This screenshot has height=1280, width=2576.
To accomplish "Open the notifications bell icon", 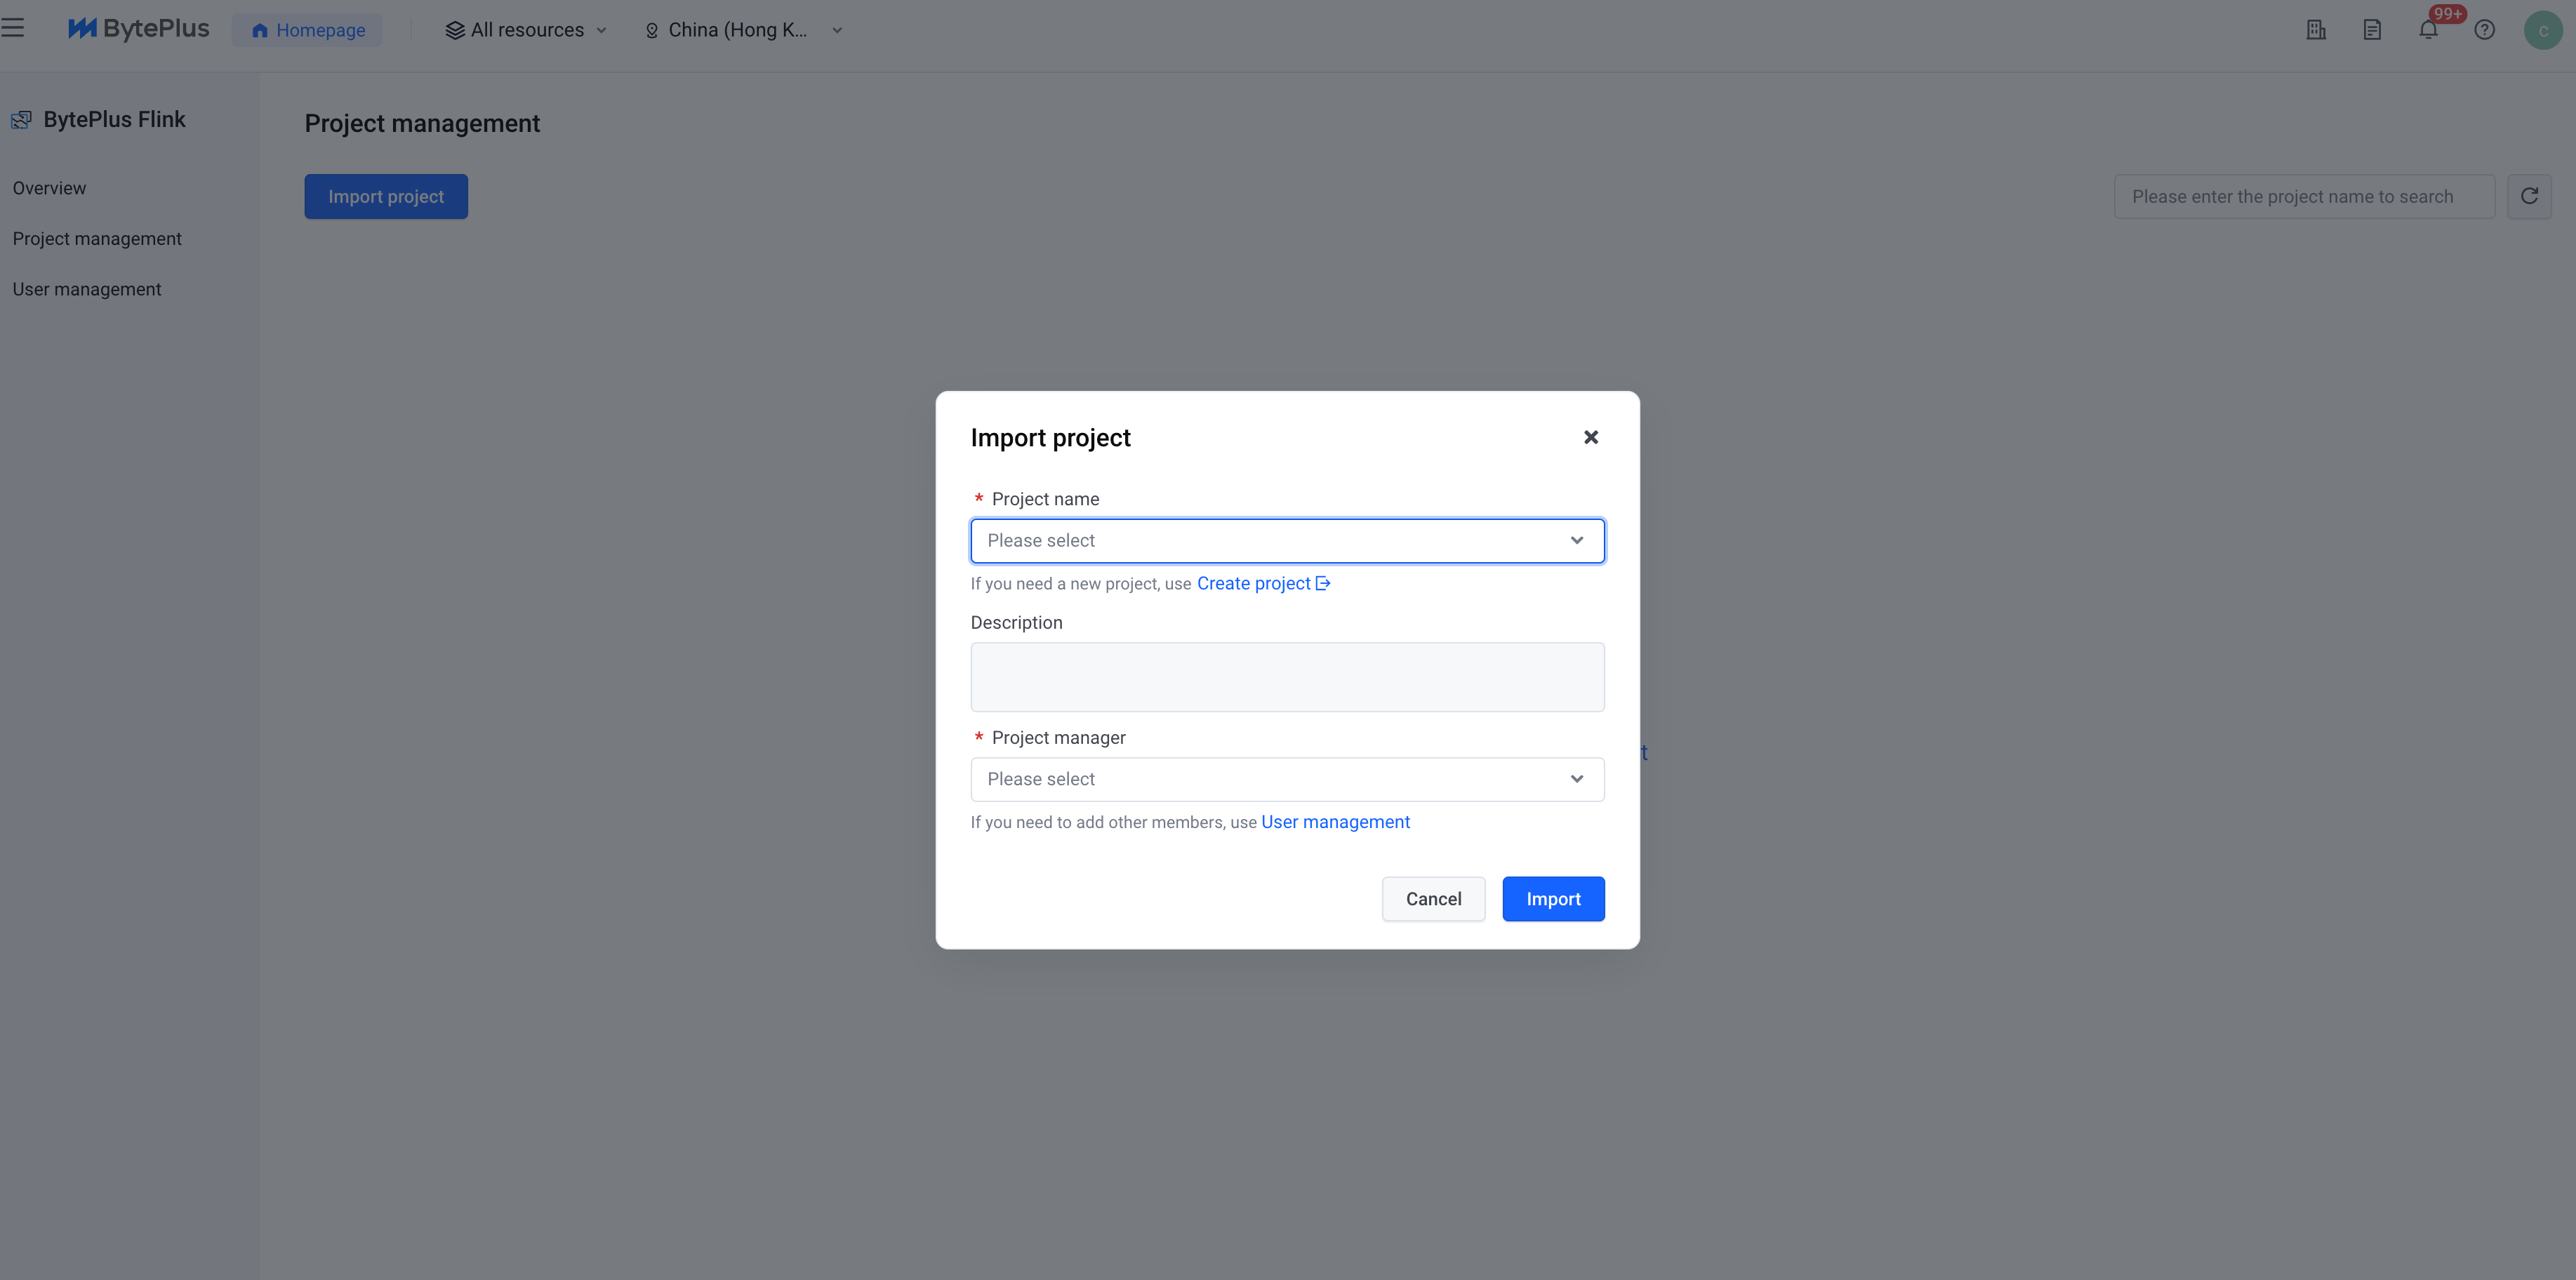I will [2428, 30].
